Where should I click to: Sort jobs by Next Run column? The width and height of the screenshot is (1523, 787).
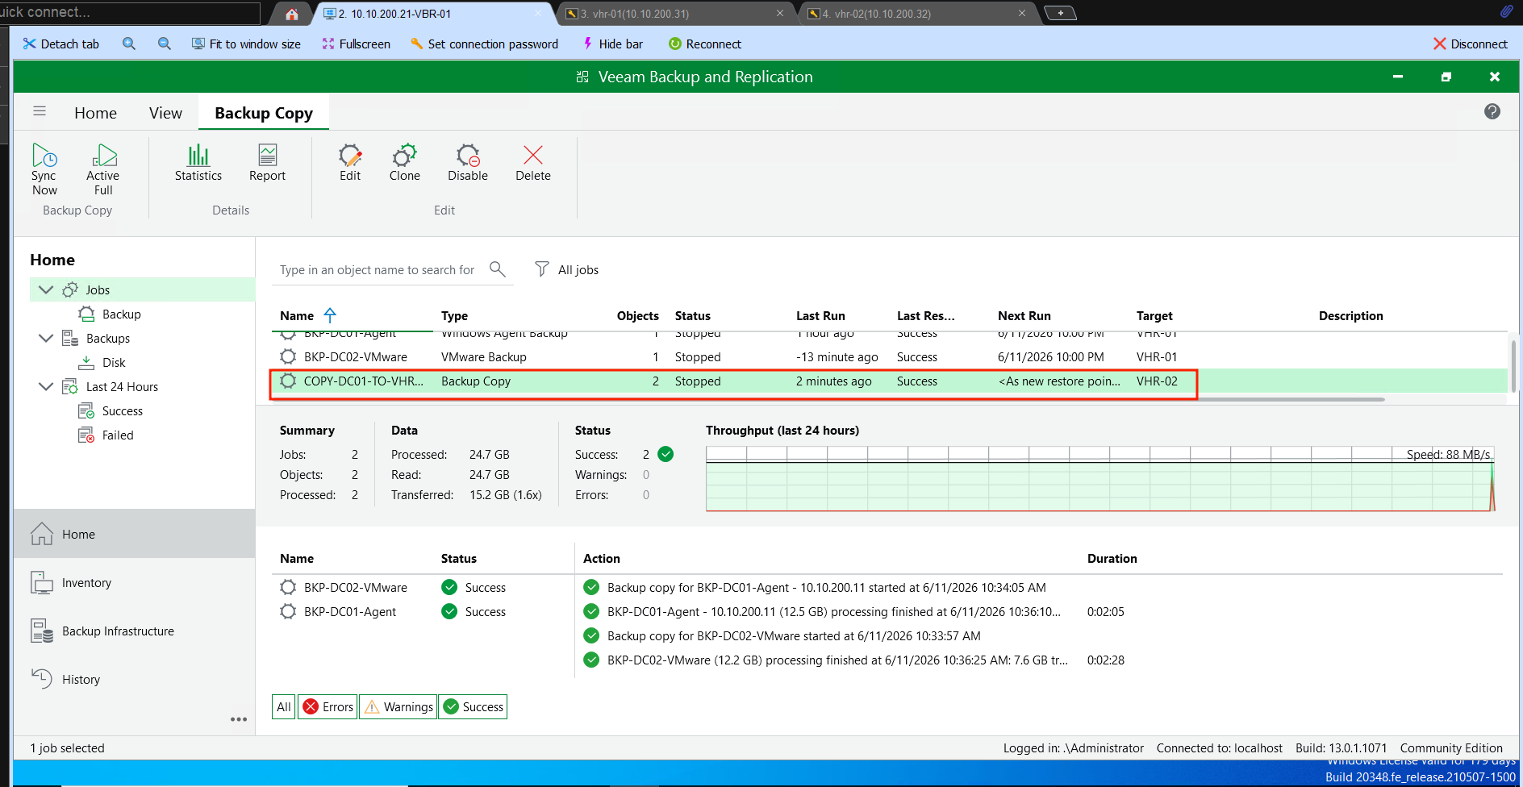point(1024,316)
